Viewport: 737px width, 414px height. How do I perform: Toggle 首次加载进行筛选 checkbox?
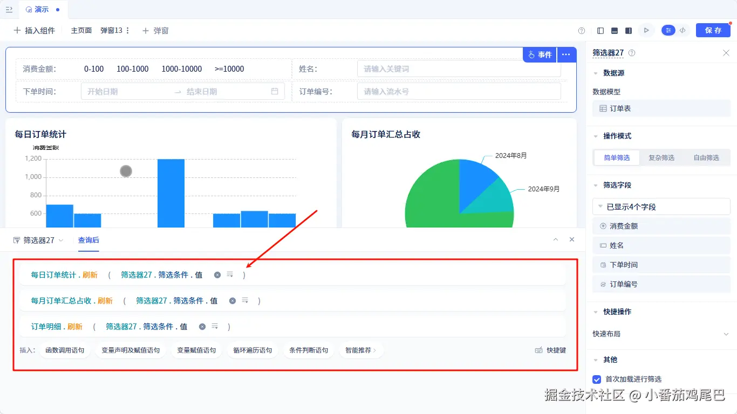point(597,379)
